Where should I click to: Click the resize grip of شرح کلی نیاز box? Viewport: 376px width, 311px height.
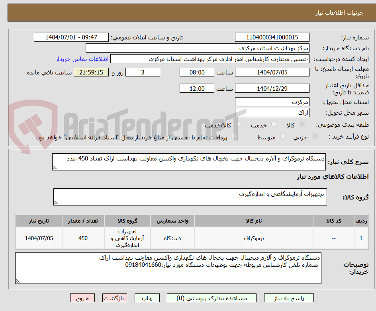tap(55, 168)
